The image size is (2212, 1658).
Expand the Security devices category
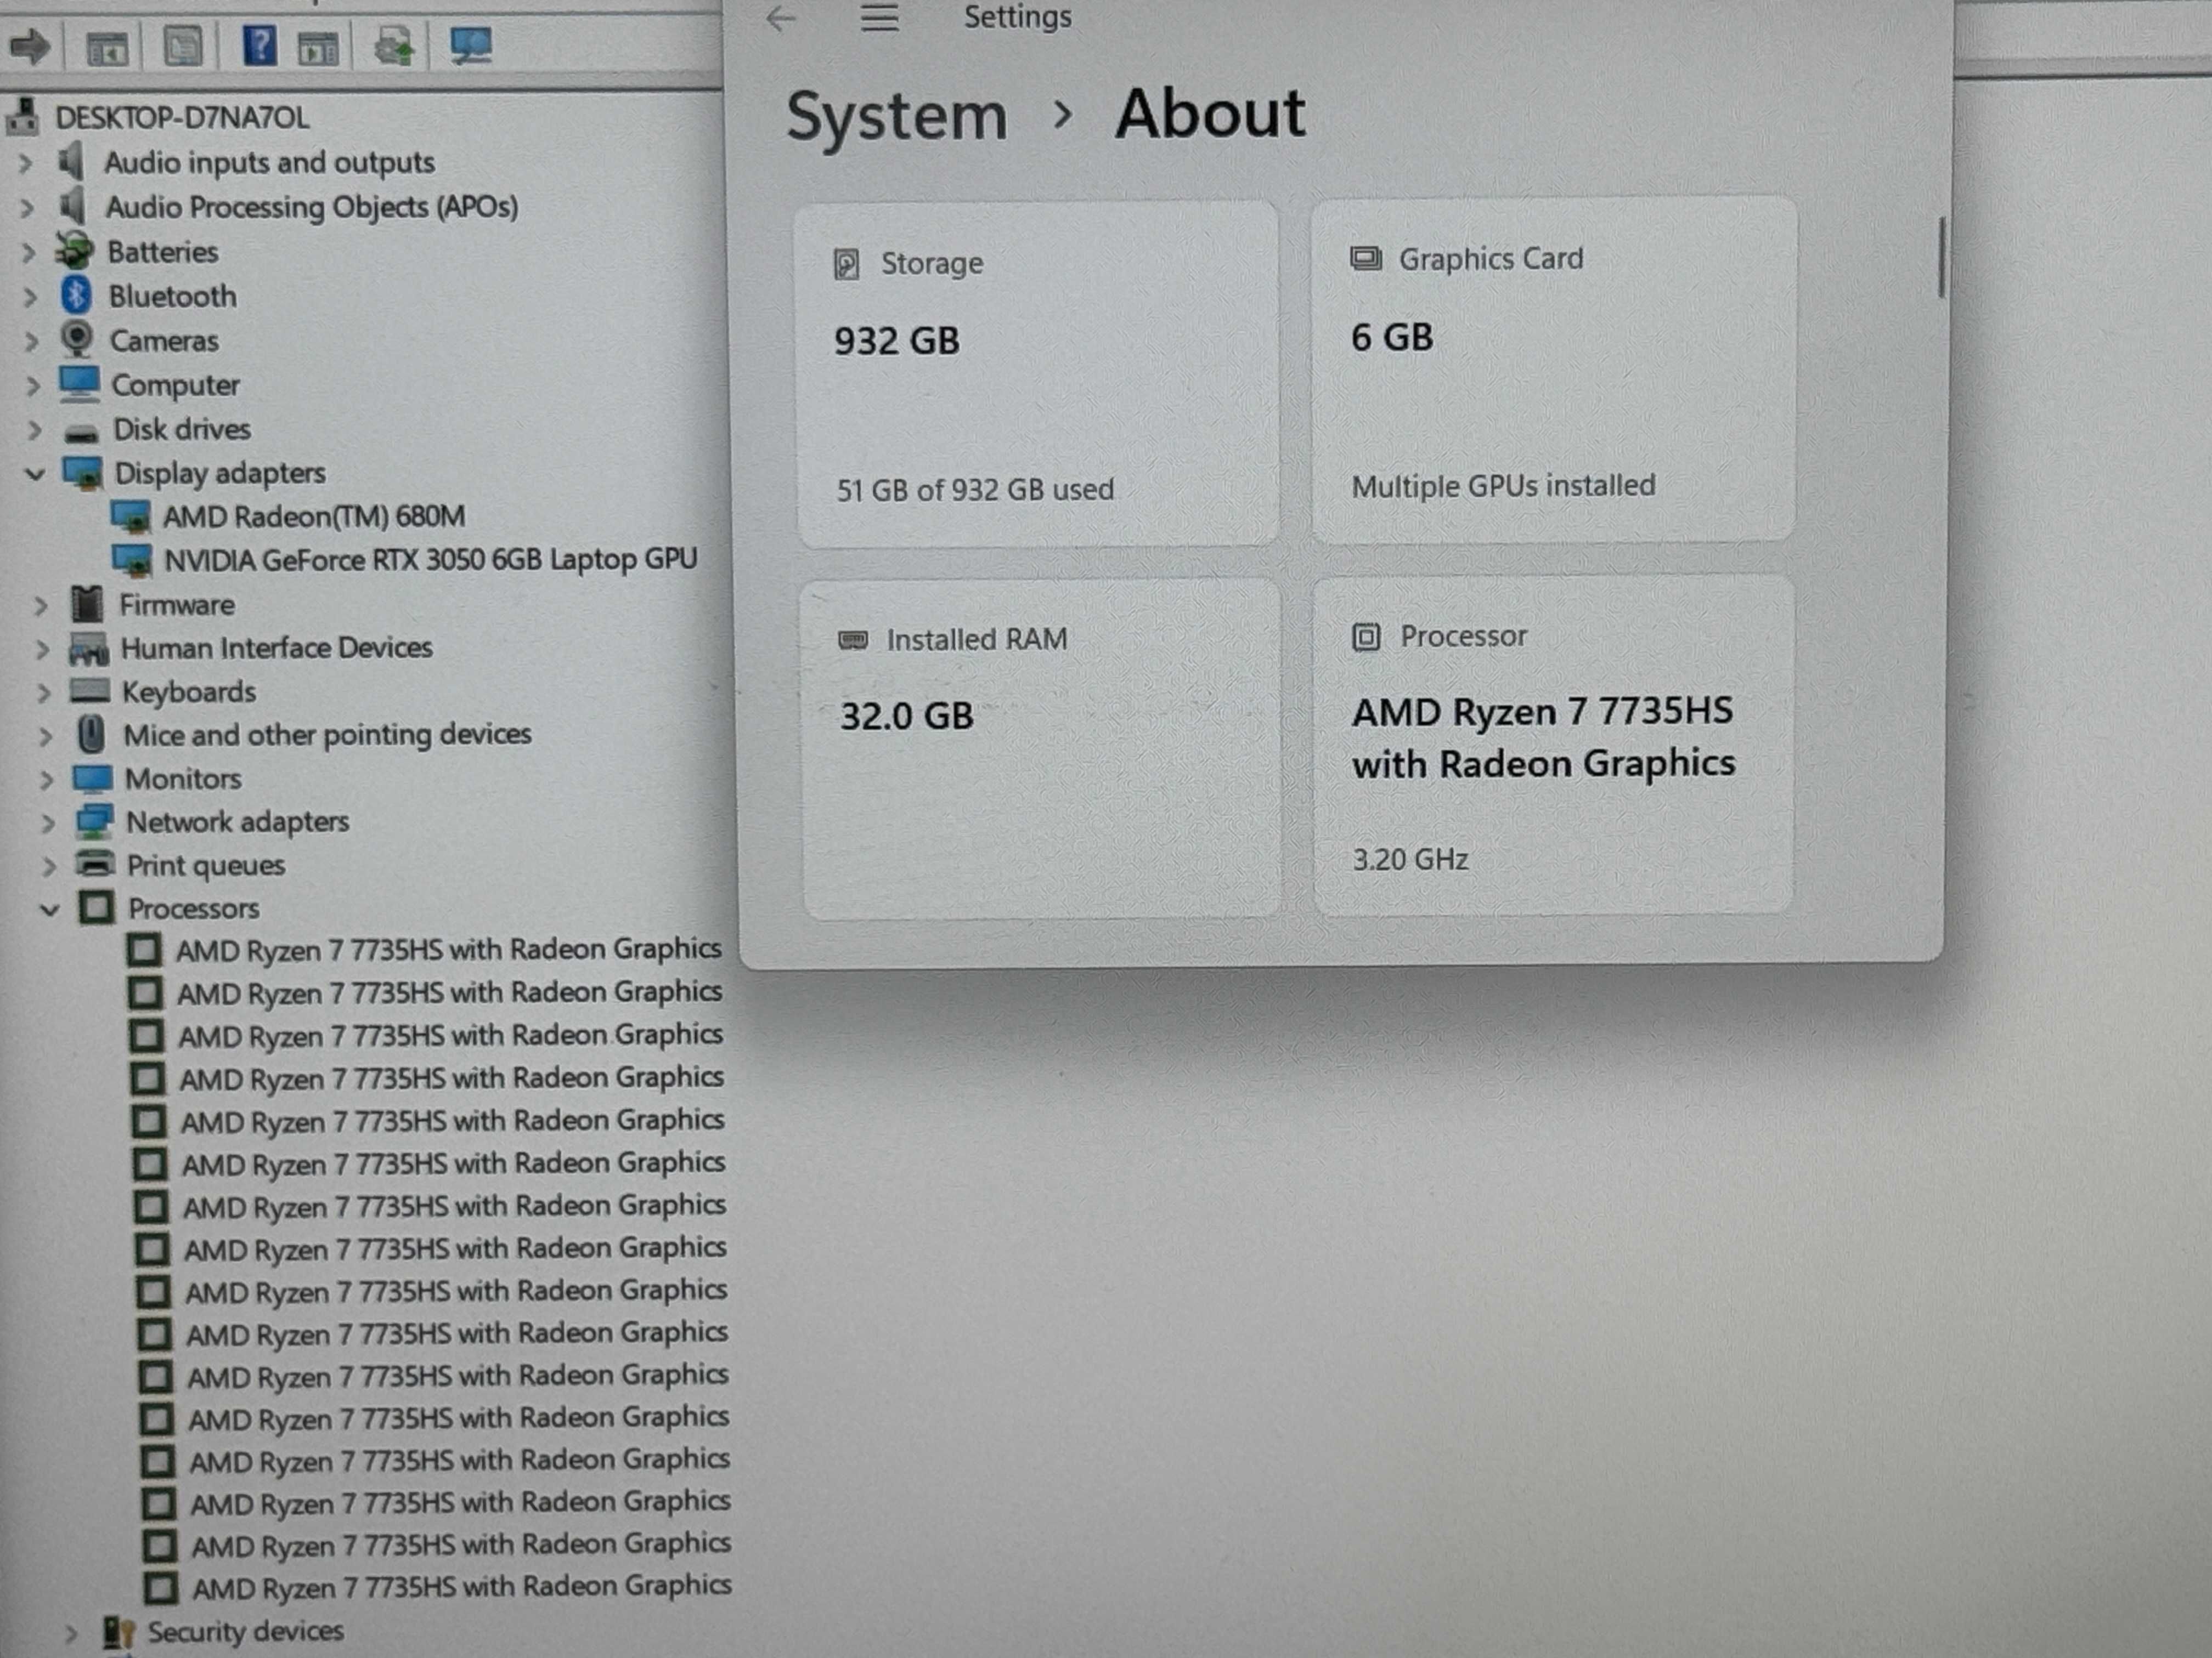pyautogui.click(x=70, y=1633)
